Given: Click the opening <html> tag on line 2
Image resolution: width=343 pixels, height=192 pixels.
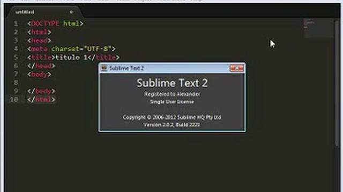Looking at the screenshot, I should [x=39, y=32].
